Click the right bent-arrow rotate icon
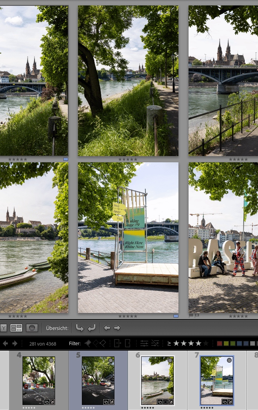Screen dimensions: 258x410 pos(92,328)
